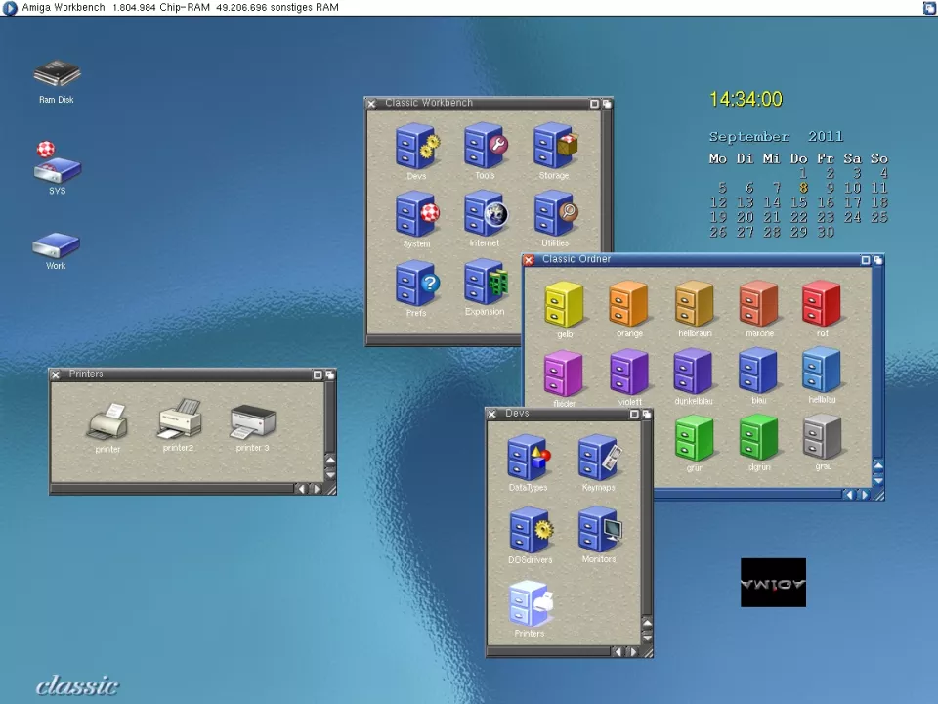938x704 pixels.
Task: Open the Ram Disk desktop icon
Action: click(x=56, y=75)
